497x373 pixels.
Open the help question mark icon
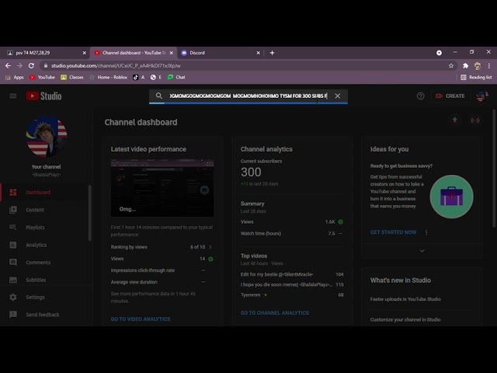point(420,96)
